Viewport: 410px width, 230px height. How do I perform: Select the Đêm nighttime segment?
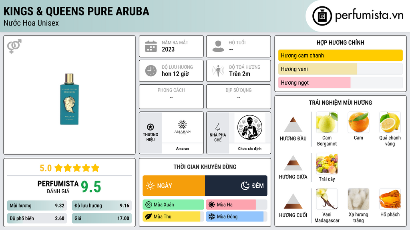click(x=236, y=186)
